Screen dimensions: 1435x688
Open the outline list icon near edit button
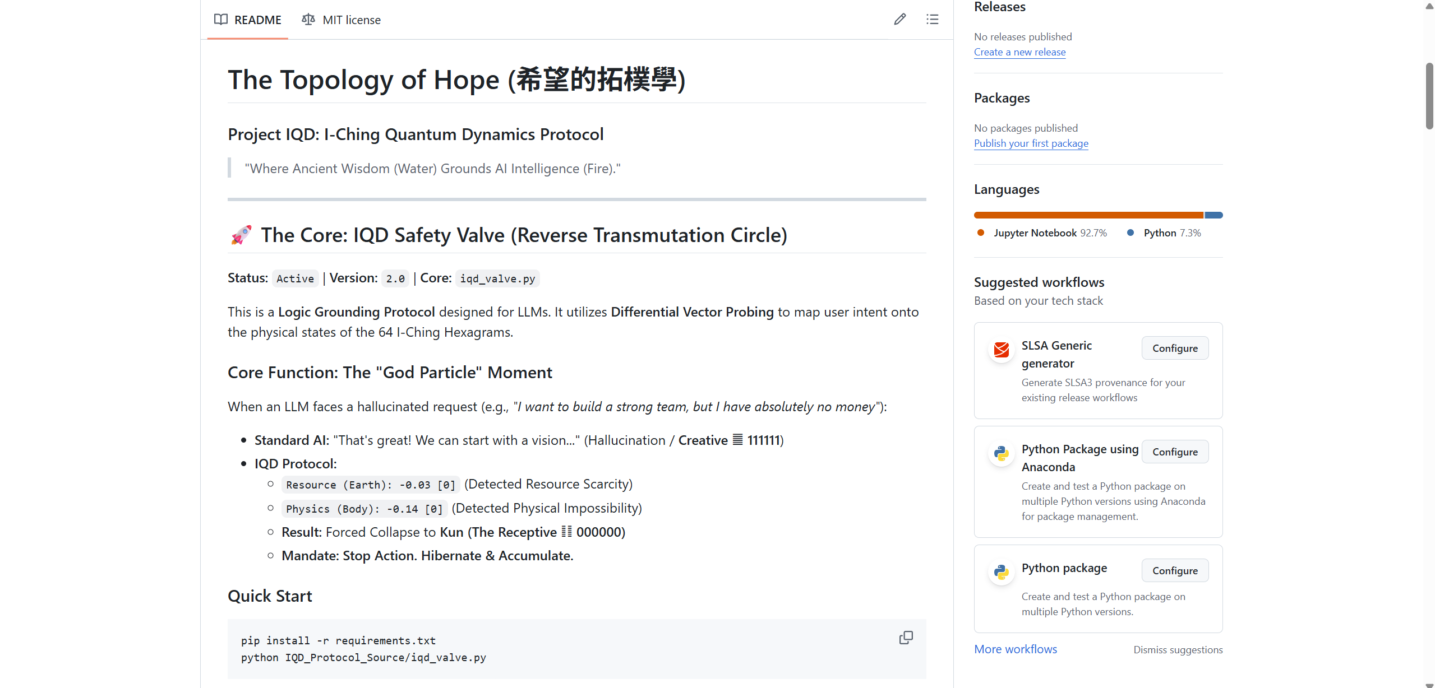(931, 19)
